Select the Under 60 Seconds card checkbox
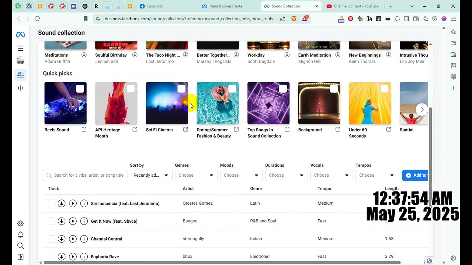The width and height of the screenshot is (472, 265). pyautogui.click(x=385, y=89)
